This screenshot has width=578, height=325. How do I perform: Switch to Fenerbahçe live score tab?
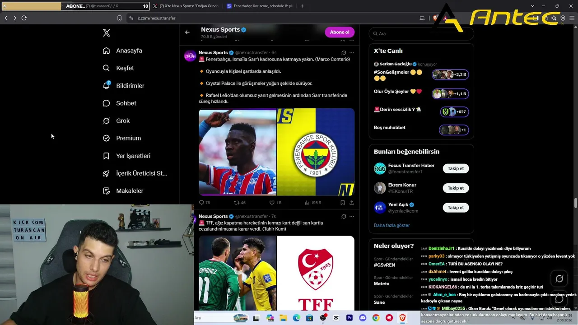pos(260,6)
